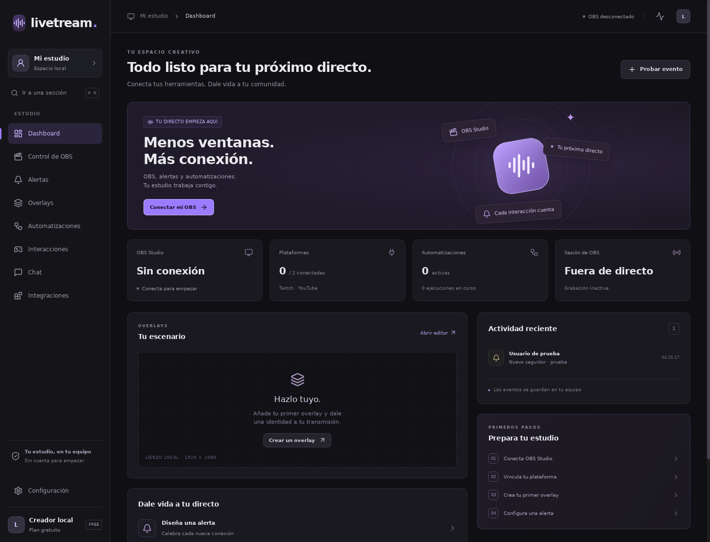Click the Probar evento button
Screen dimensions: 710x542
click(655, 69)
